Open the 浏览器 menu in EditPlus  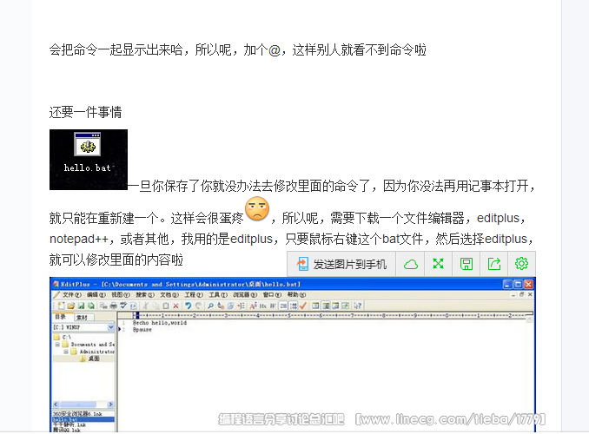tap(245, 295)
